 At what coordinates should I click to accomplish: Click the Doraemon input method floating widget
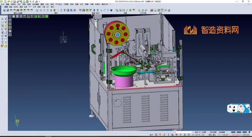click(239, 109)
